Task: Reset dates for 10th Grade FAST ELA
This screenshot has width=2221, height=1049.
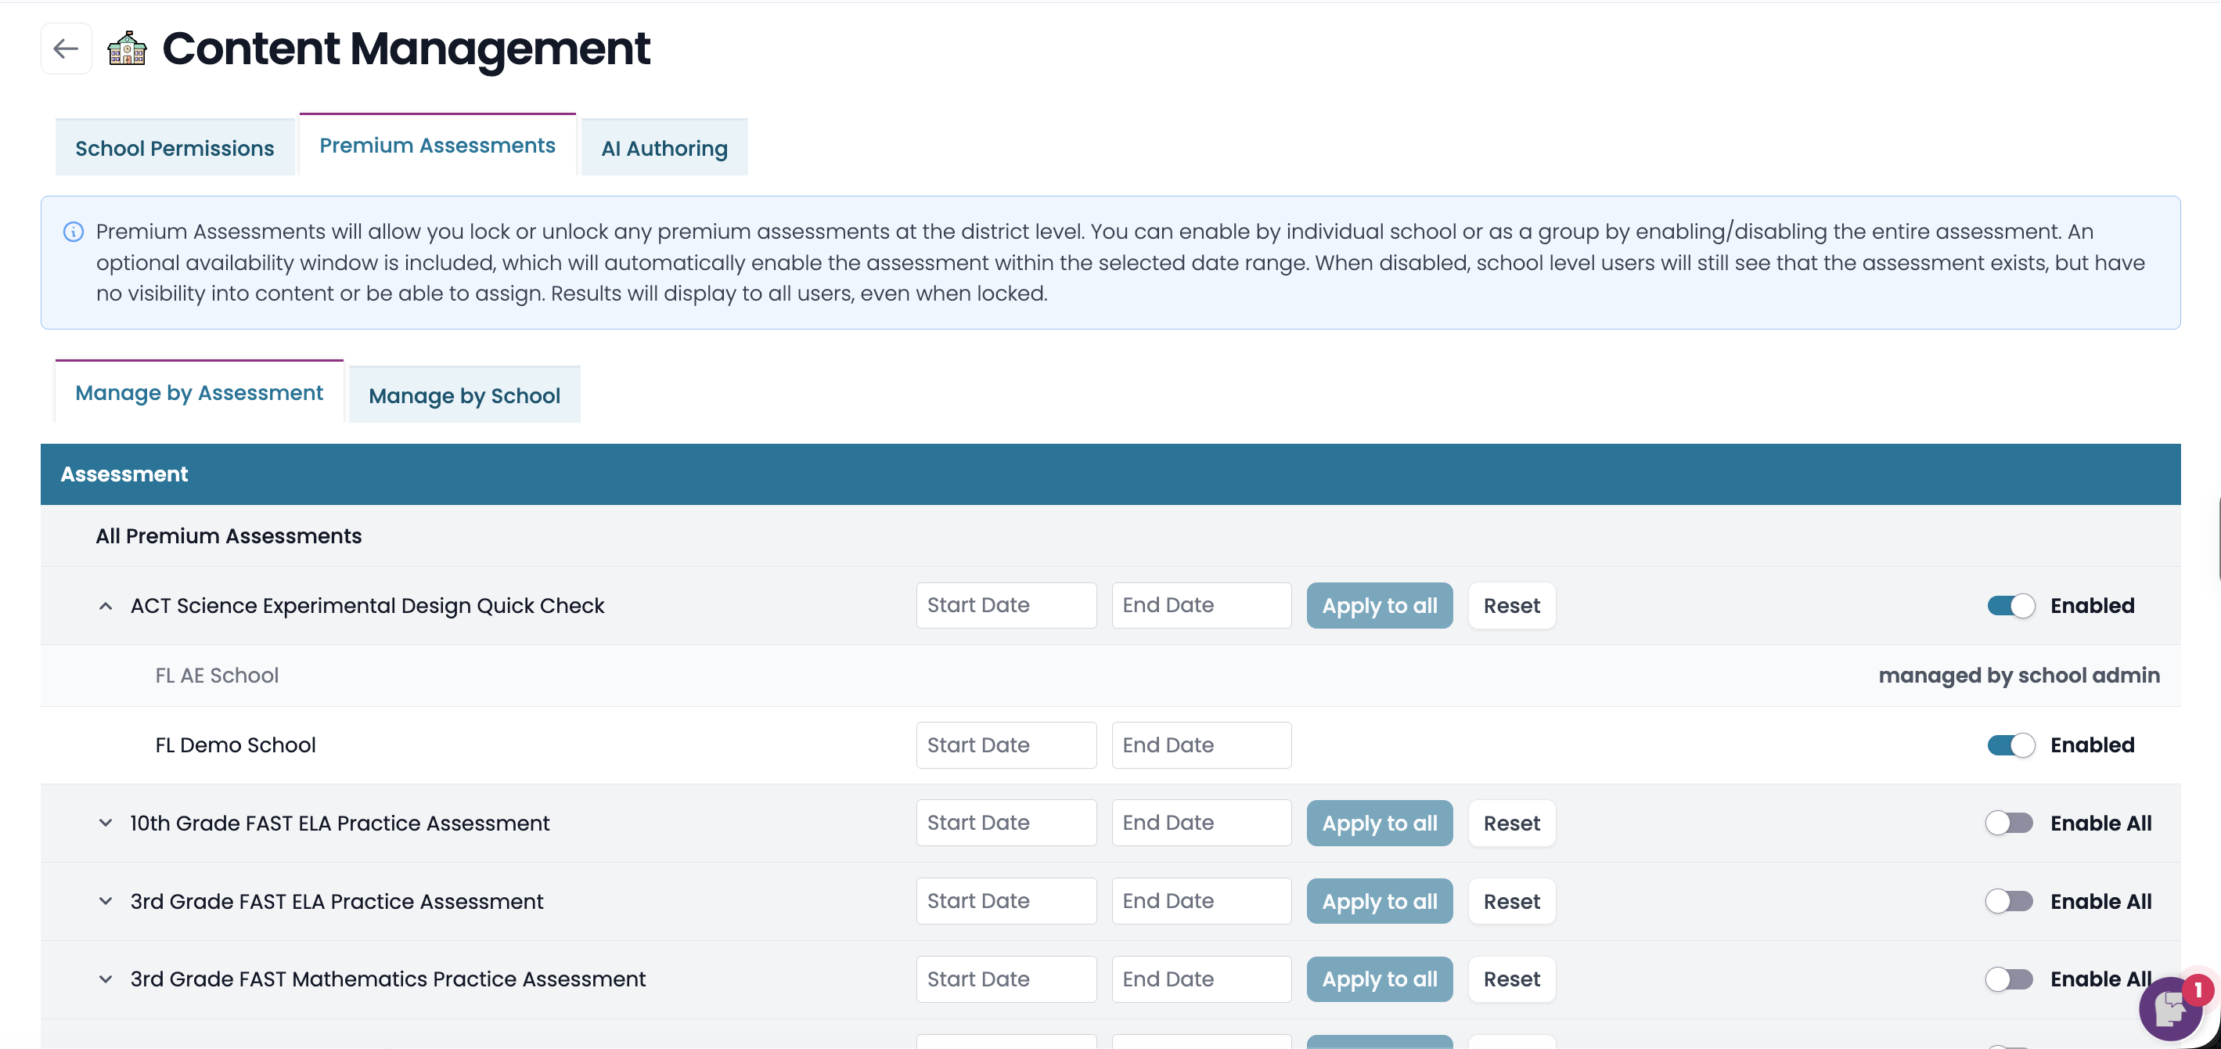Action: [x=1511, y=823]
